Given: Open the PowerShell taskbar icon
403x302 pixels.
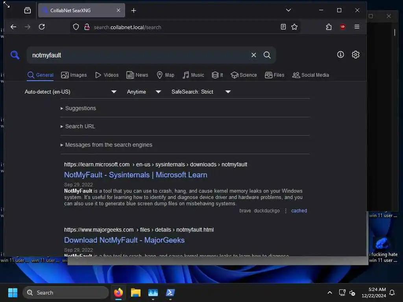Looking at the screenshot, I should coord(170,293).
